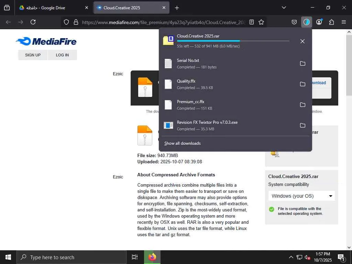Click the orange zip file icon near File size
Image resolution: width=352 pixels, height=264 pixels.
[x=145, y=135]
